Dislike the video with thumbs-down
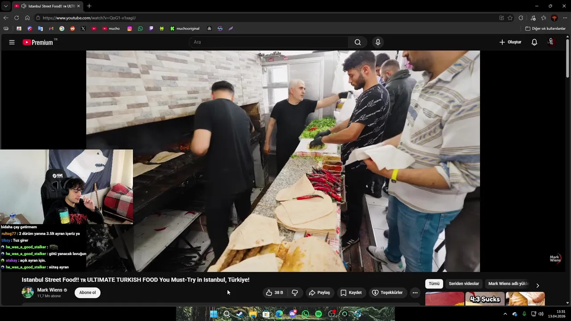 pos(295,292)
